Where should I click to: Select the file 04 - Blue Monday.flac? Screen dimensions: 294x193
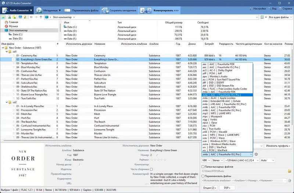point(28,67)
